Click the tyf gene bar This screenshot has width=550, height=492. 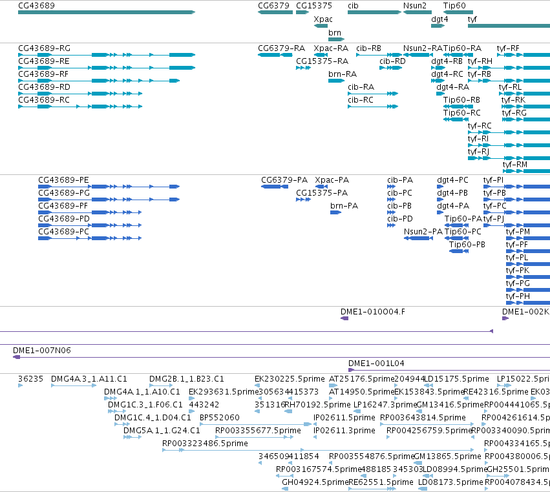click(x=509, y=26)
